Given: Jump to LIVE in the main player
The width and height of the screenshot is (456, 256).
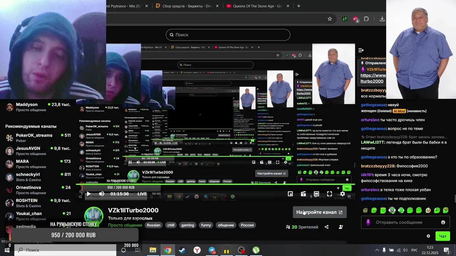Looking at the screenshot, I should pyautogui.click(x=142, y=194).
